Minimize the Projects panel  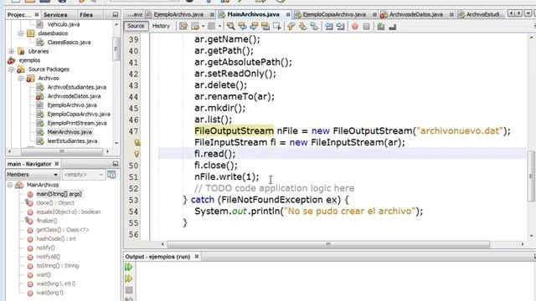(116, 15)
